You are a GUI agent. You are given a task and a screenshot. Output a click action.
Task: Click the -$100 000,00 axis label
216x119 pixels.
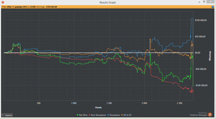[201, 85]
